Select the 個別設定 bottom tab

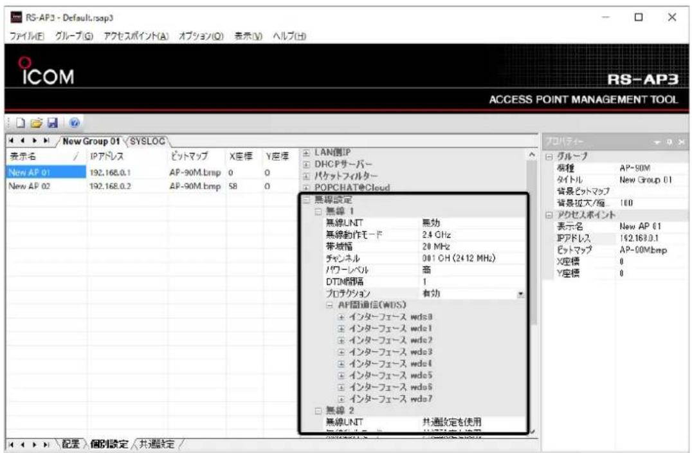(x=109, y=444)
